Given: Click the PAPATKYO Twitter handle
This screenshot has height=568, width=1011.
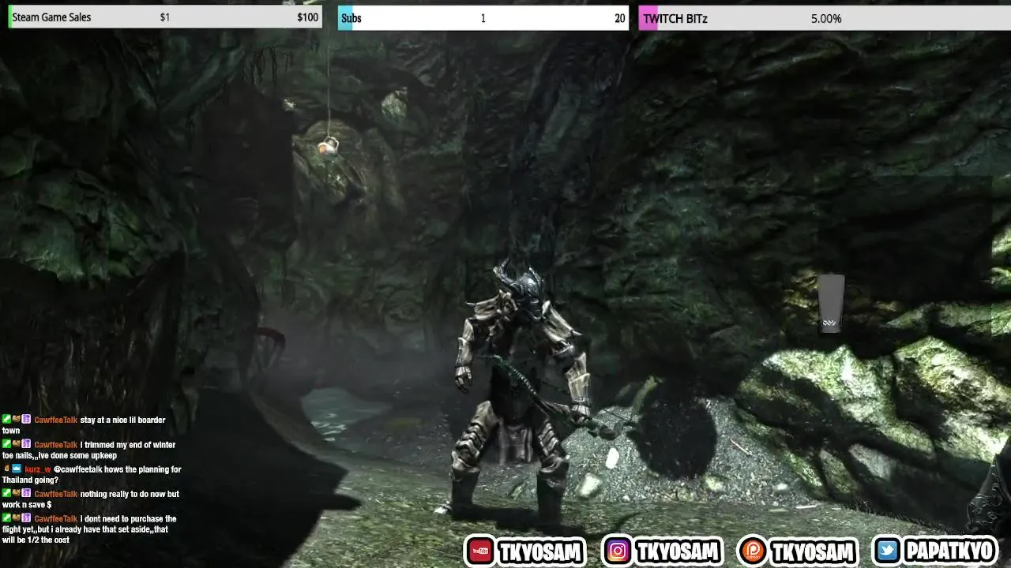Looking at the screenshot, I should pos(951,551).
